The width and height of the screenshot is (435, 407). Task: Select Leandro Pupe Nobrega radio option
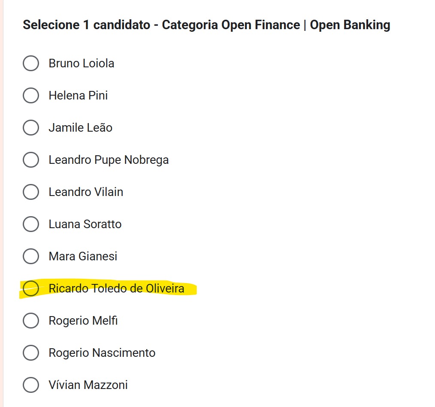click(x=31, y=160)
